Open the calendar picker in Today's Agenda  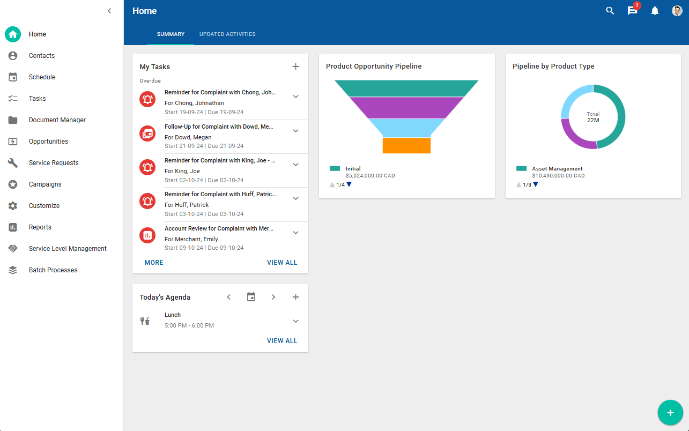coord(251,297)
